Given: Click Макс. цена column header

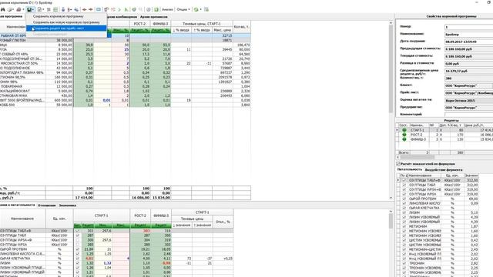Looking at the screenshot, I should 223,30.
